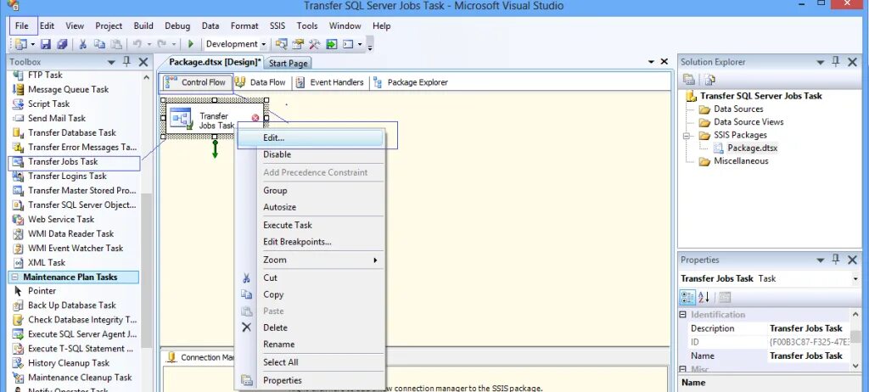This screenshot has width=869, height=392.
Task: Choose Disable from the context menu
Action: click(x=311, y=154)
